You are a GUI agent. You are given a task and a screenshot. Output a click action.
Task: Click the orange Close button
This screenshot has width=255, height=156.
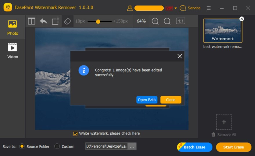171,100
